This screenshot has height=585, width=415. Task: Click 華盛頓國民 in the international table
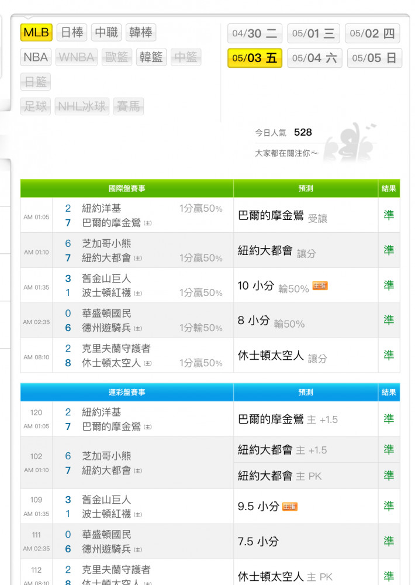point(106,314)
